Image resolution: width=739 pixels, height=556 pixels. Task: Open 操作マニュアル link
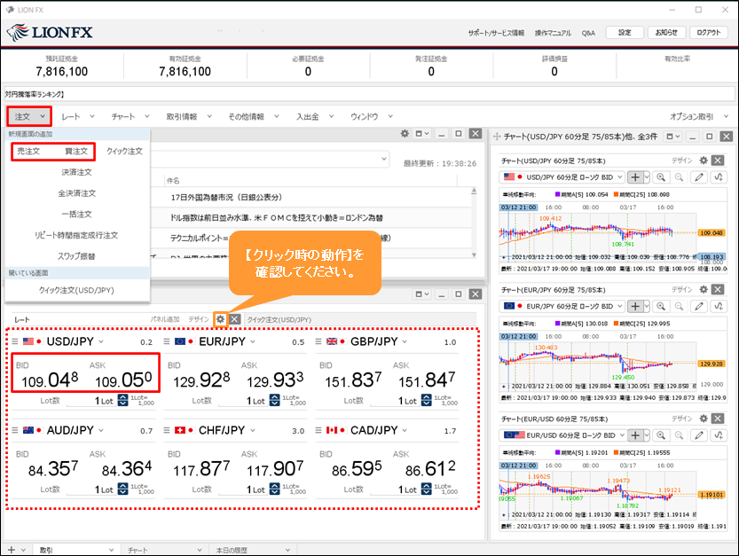click(x=553, y=33)
